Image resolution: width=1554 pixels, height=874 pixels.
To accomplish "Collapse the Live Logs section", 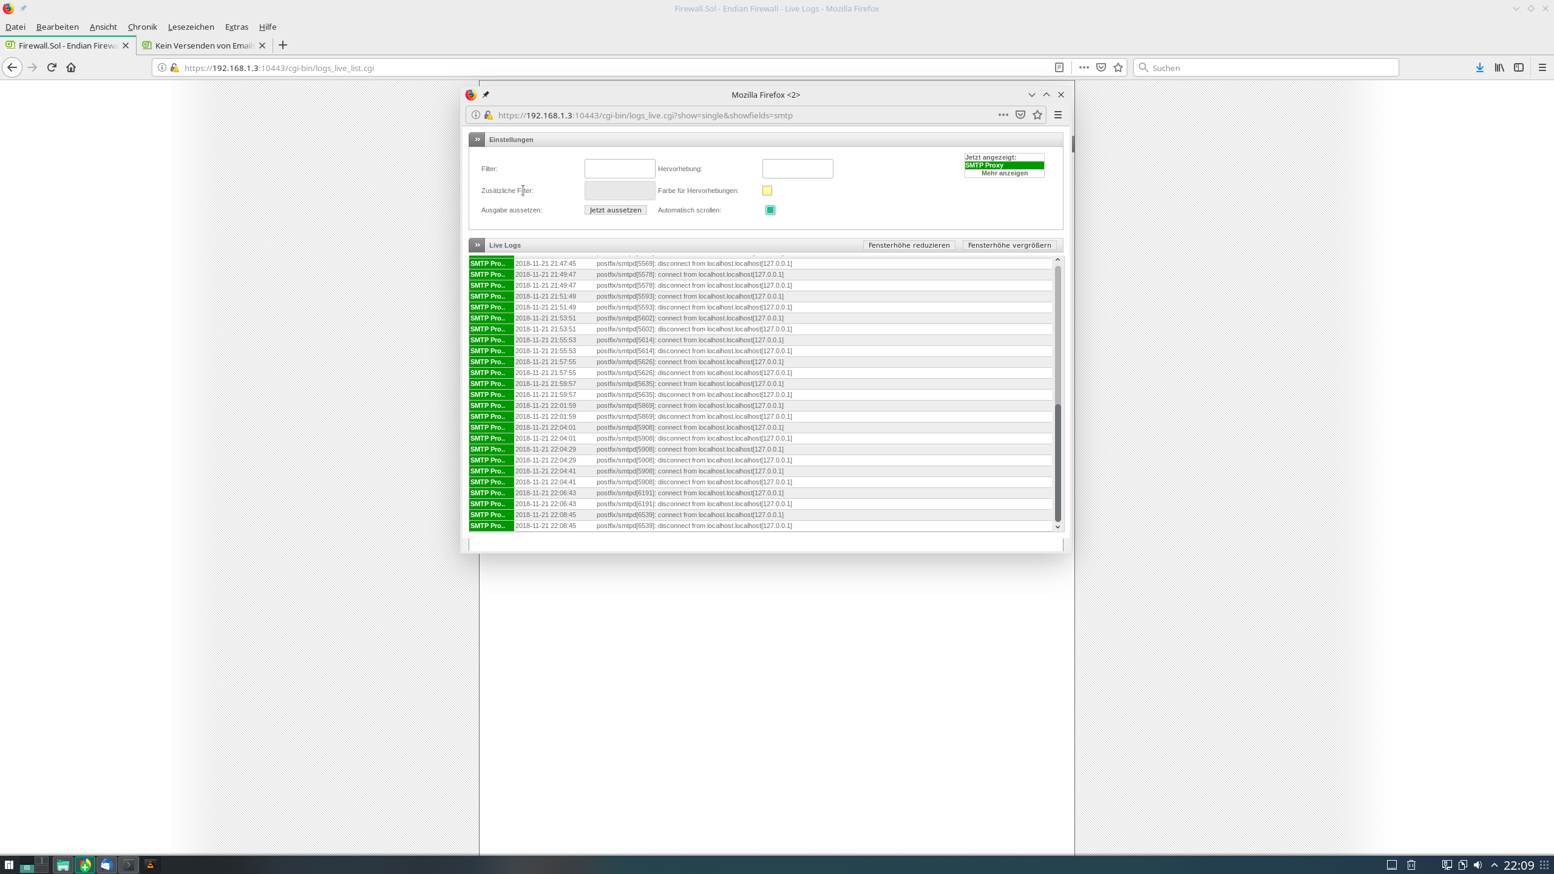I will click(477, 245).
